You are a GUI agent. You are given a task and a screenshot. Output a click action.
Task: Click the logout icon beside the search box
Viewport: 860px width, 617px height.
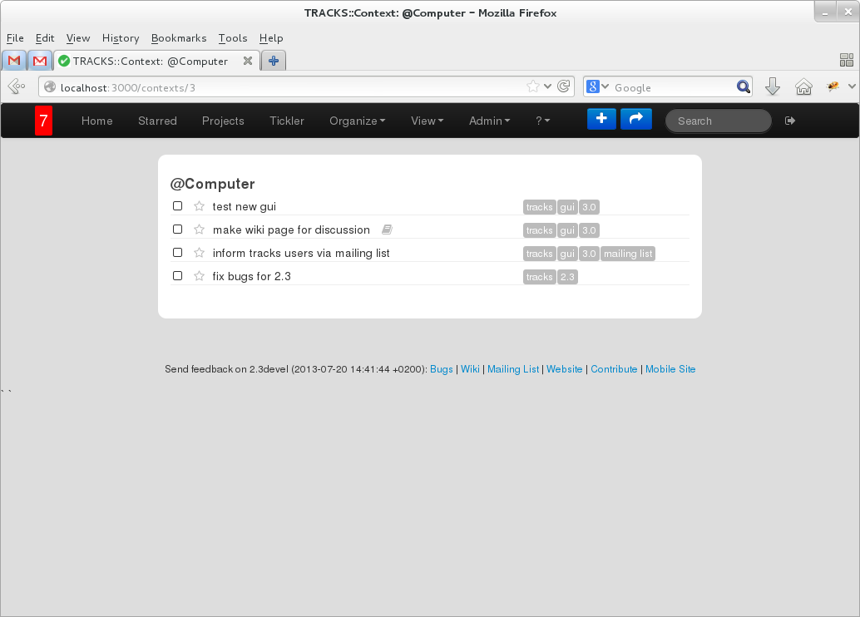[x=790, y=121]
